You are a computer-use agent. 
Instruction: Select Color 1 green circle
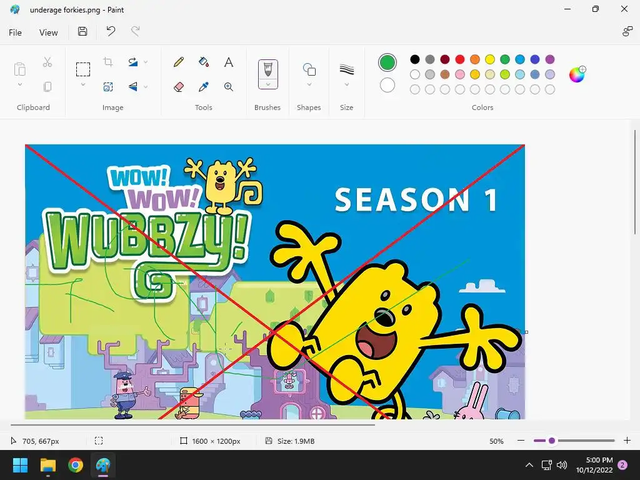click(x=387, y=62)
